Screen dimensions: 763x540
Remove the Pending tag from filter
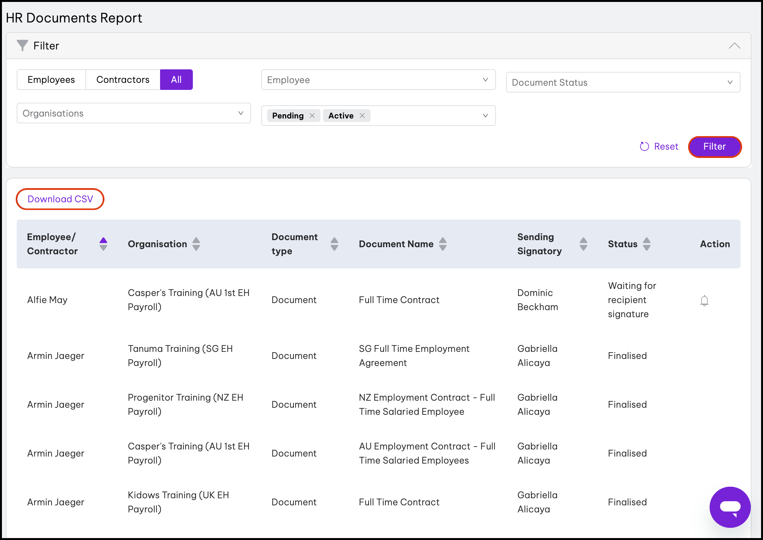click(312, 116)
